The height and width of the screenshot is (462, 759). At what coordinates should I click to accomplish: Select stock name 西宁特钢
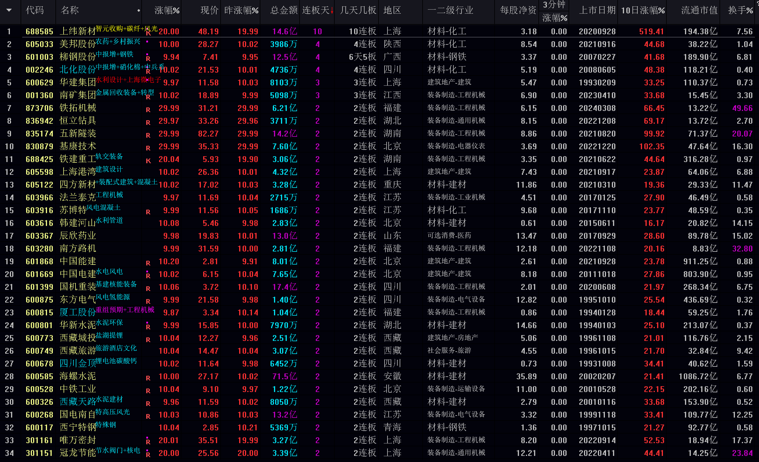pos(77,427)
